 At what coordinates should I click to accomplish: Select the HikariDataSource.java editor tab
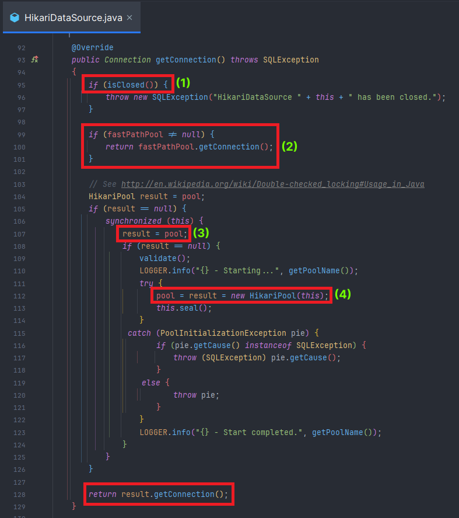(72, 18)
